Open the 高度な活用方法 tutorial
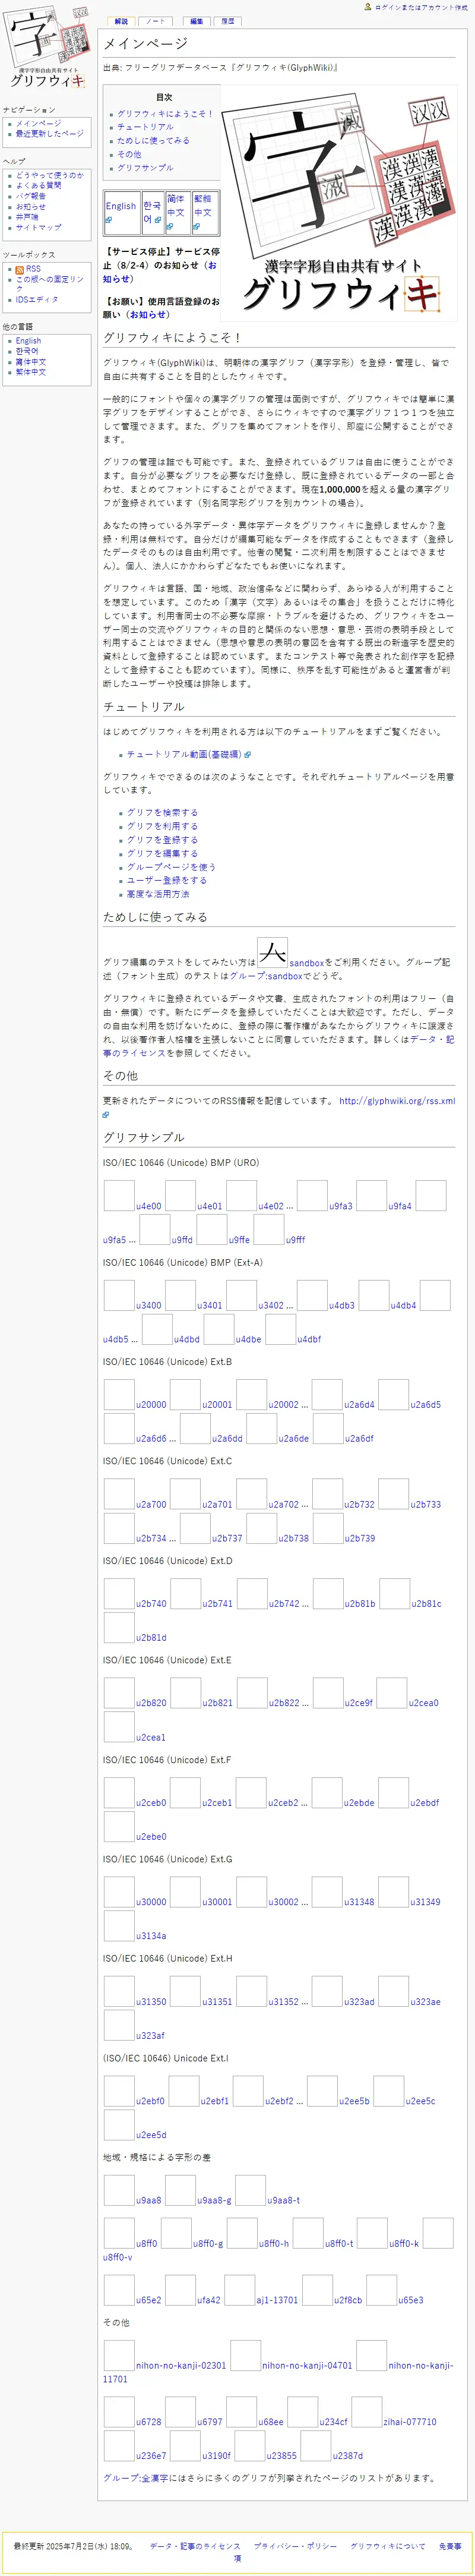 click(x=158, y=894)
